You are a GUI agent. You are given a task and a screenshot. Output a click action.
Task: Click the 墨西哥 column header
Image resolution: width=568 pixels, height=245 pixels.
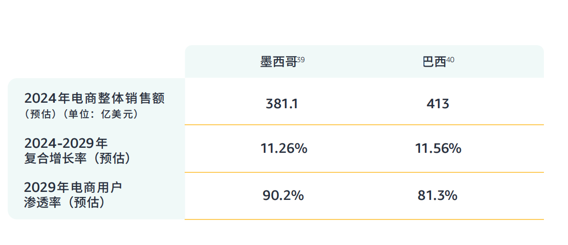[x=277, y=62]
